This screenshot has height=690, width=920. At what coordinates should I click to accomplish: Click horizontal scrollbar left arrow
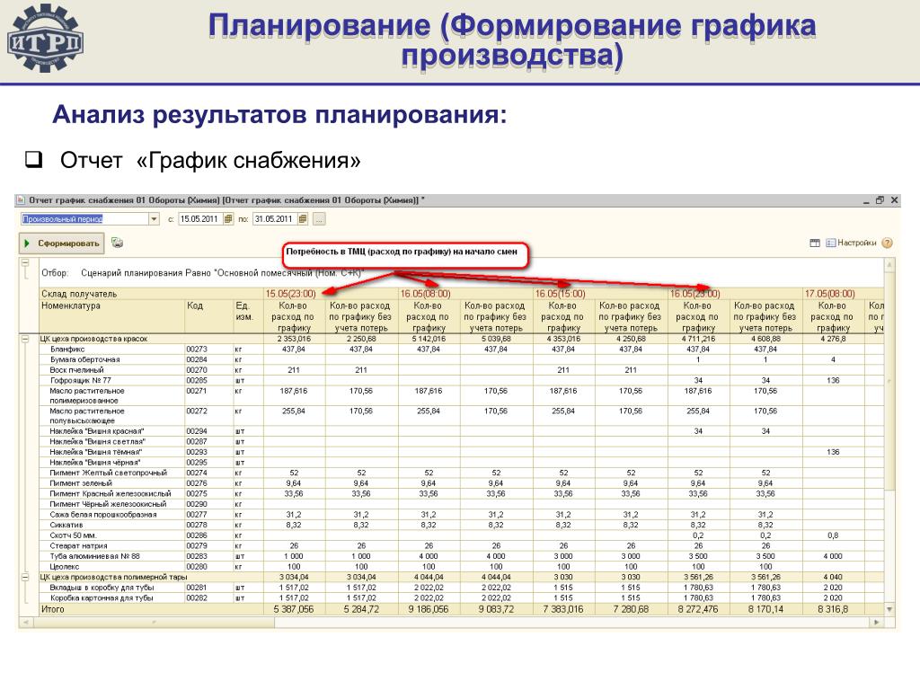click(25, 622)
